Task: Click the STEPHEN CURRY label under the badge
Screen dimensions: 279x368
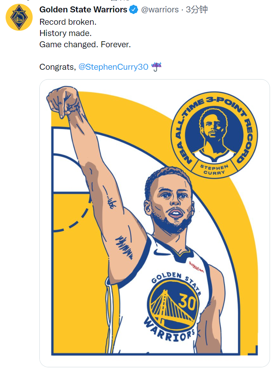Action: coord(214,170)
